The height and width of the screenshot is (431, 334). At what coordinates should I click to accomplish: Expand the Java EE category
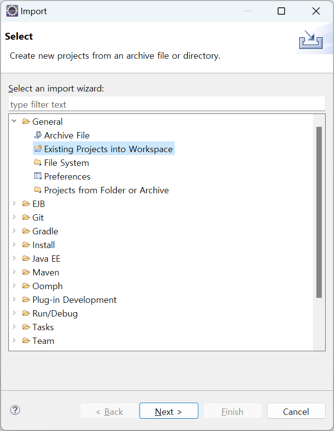(14, 258)
